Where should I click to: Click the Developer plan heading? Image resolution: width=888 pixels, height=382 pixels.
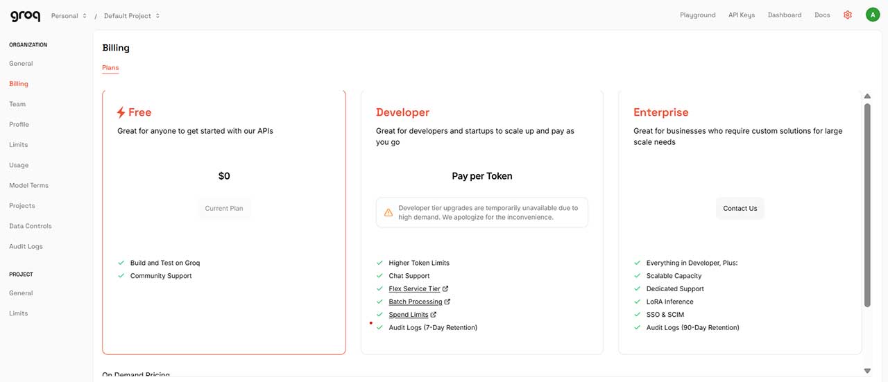point(402,112)
